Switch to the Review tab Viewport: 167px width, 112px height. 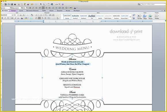click(x=68, y=11)
